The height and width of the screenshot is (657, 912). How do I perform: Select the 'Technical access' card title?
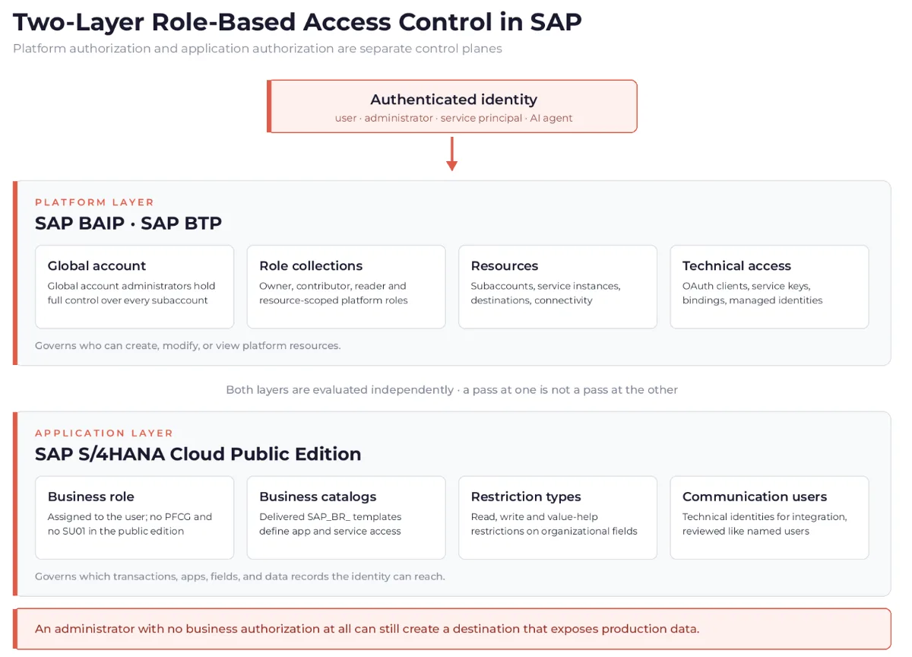[736, 266]
